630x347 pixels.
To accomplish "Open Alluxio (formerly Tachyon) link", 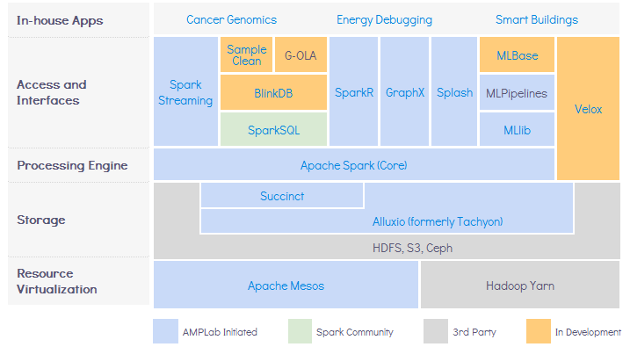I will pyautogui.click(x=438, y=221).
